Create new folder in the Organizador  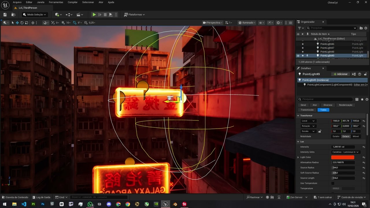(x=361, y=28)
